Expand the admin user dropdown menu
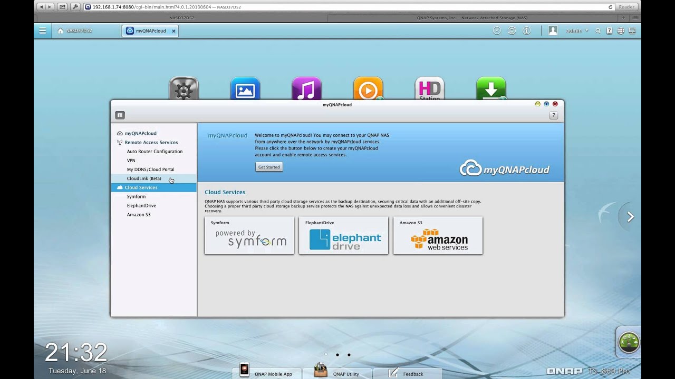The height and width of the screenshot is (379, 675). pos(577,31)
